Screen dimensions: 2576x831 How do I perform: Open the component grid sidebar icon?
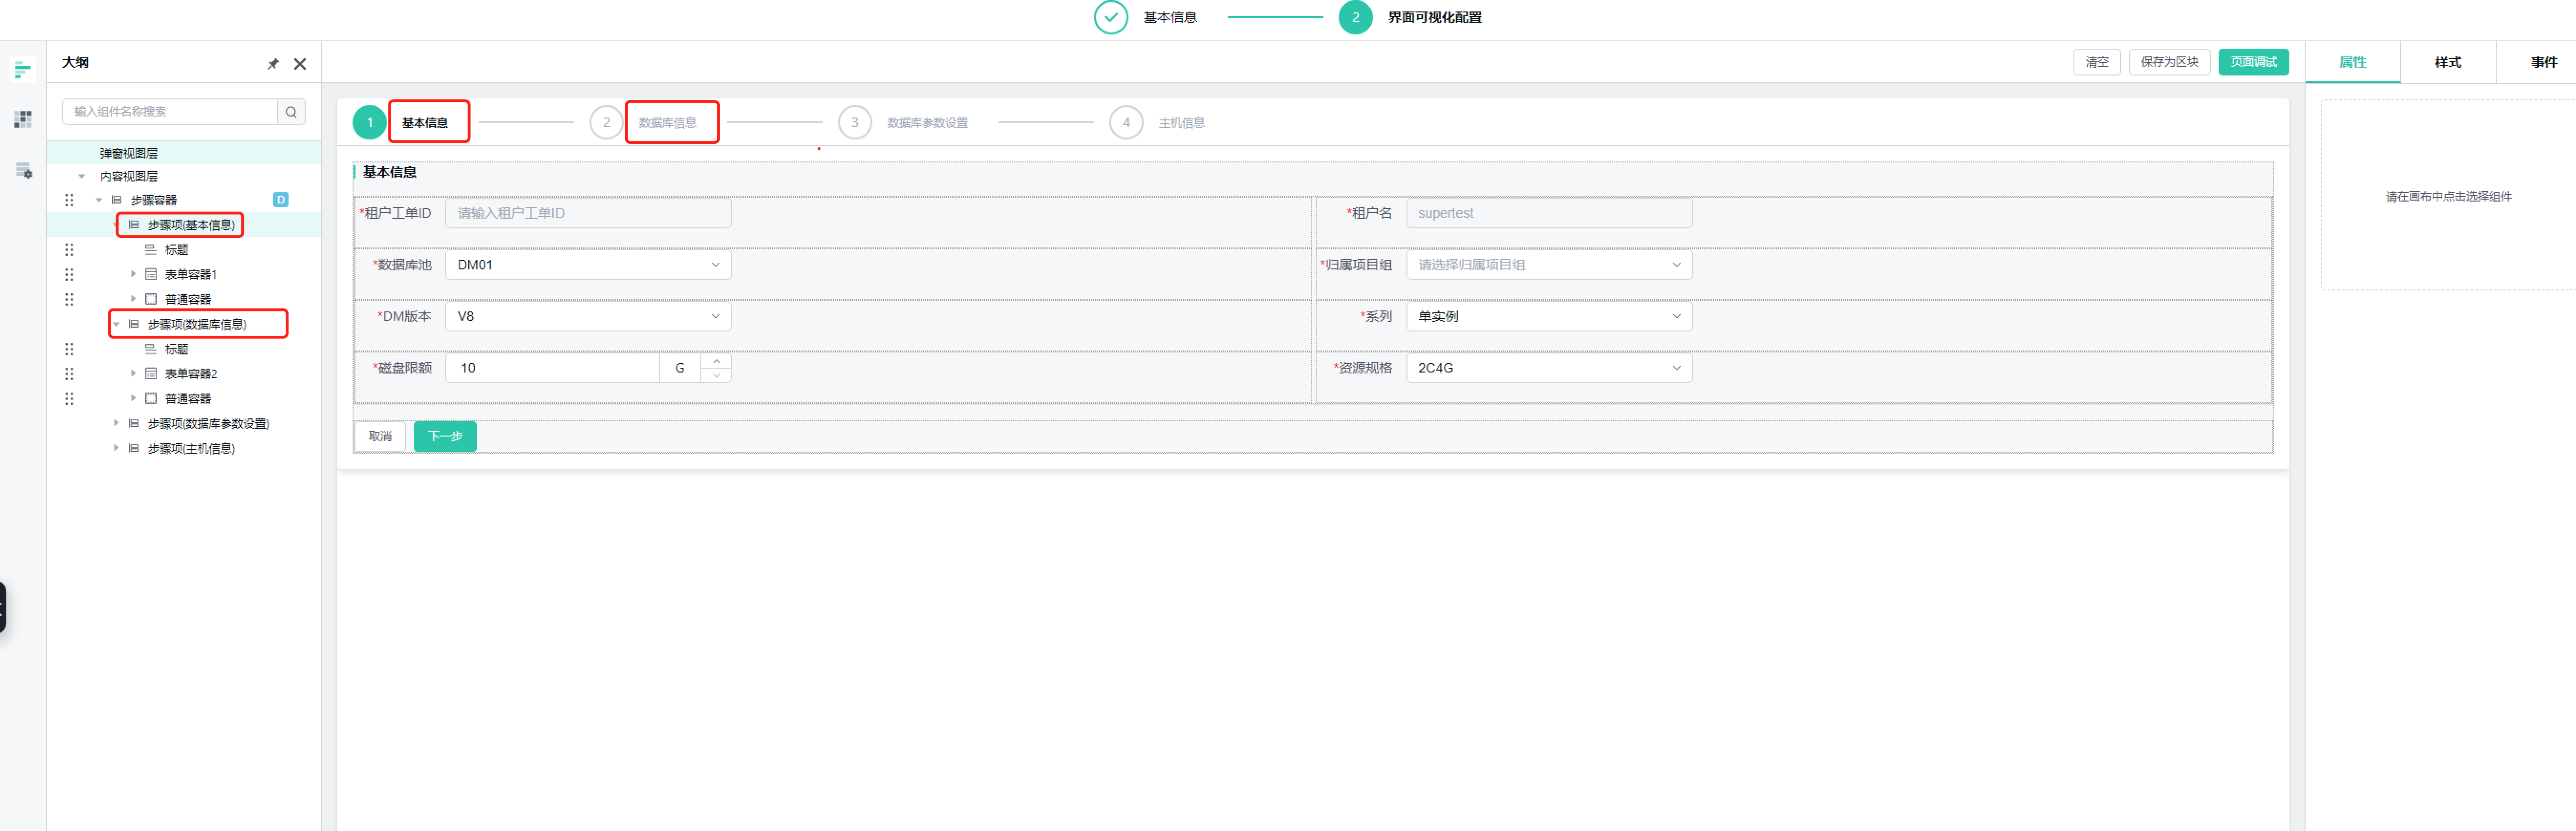[22, 120]
